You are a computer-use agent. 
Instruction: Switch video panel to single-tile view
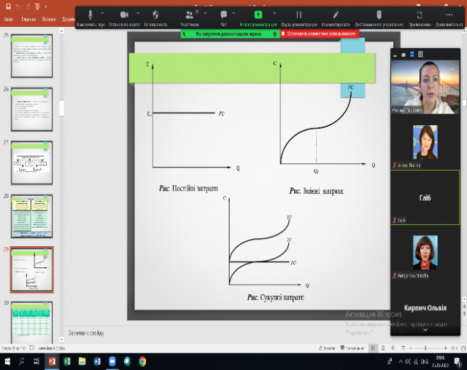(404, 55)
